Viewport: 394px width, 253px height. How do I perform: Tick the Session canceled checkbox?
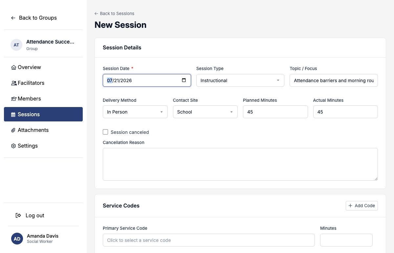point(105,132)
